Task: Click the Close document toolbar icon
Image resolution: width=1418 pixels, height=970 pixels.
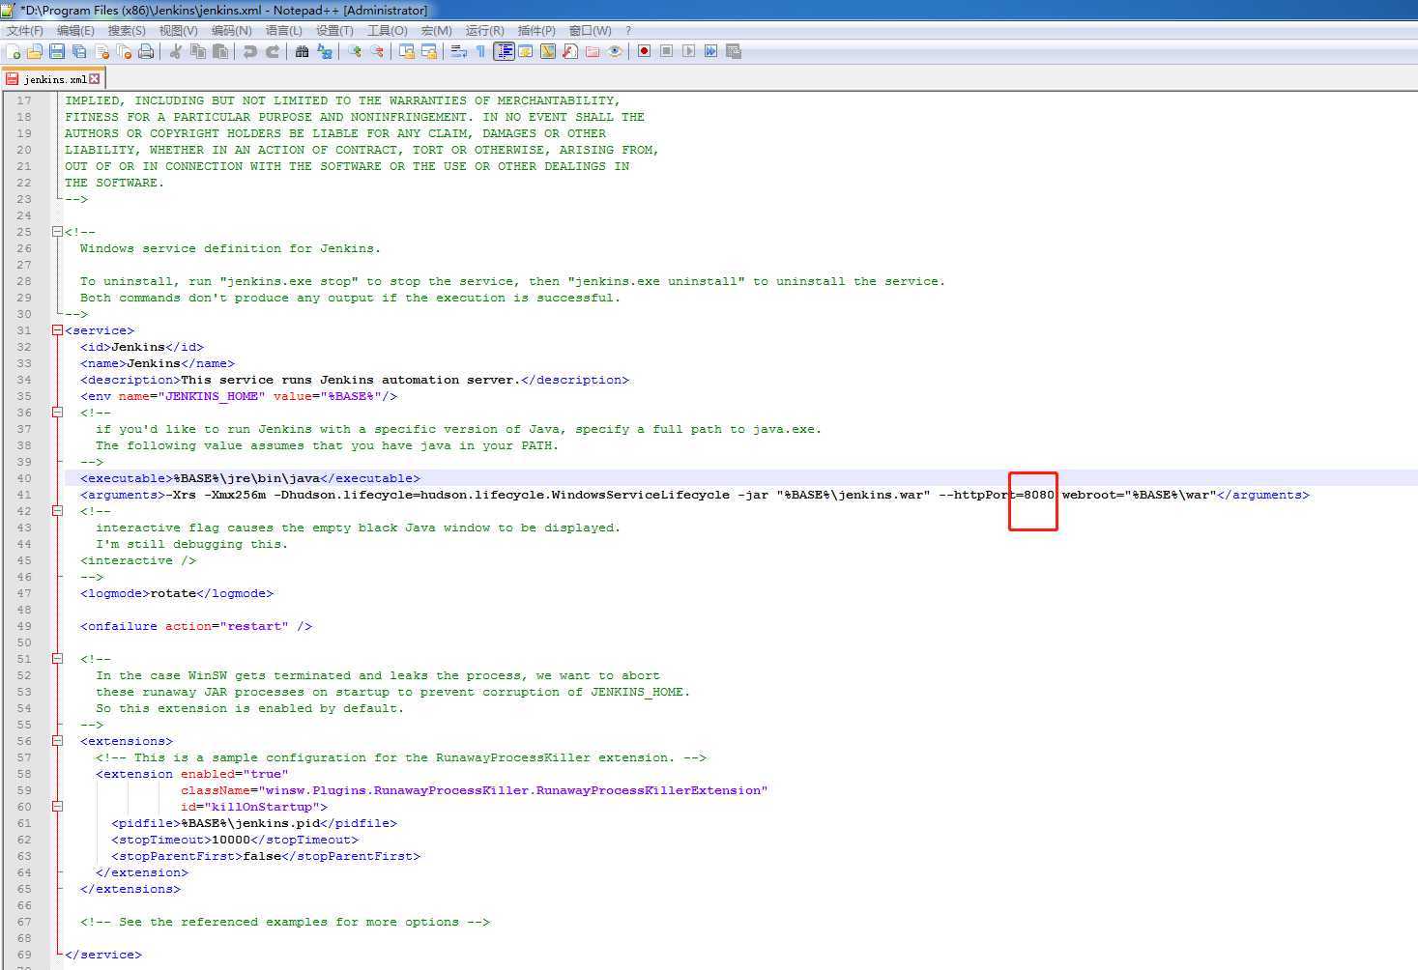Action: 101,51
